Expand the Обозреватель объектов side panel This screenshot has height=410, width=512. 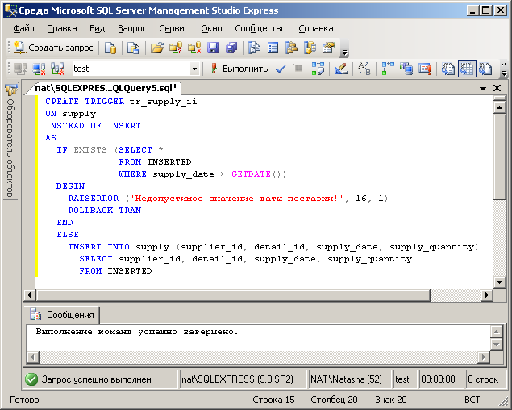tap(10, 140)
